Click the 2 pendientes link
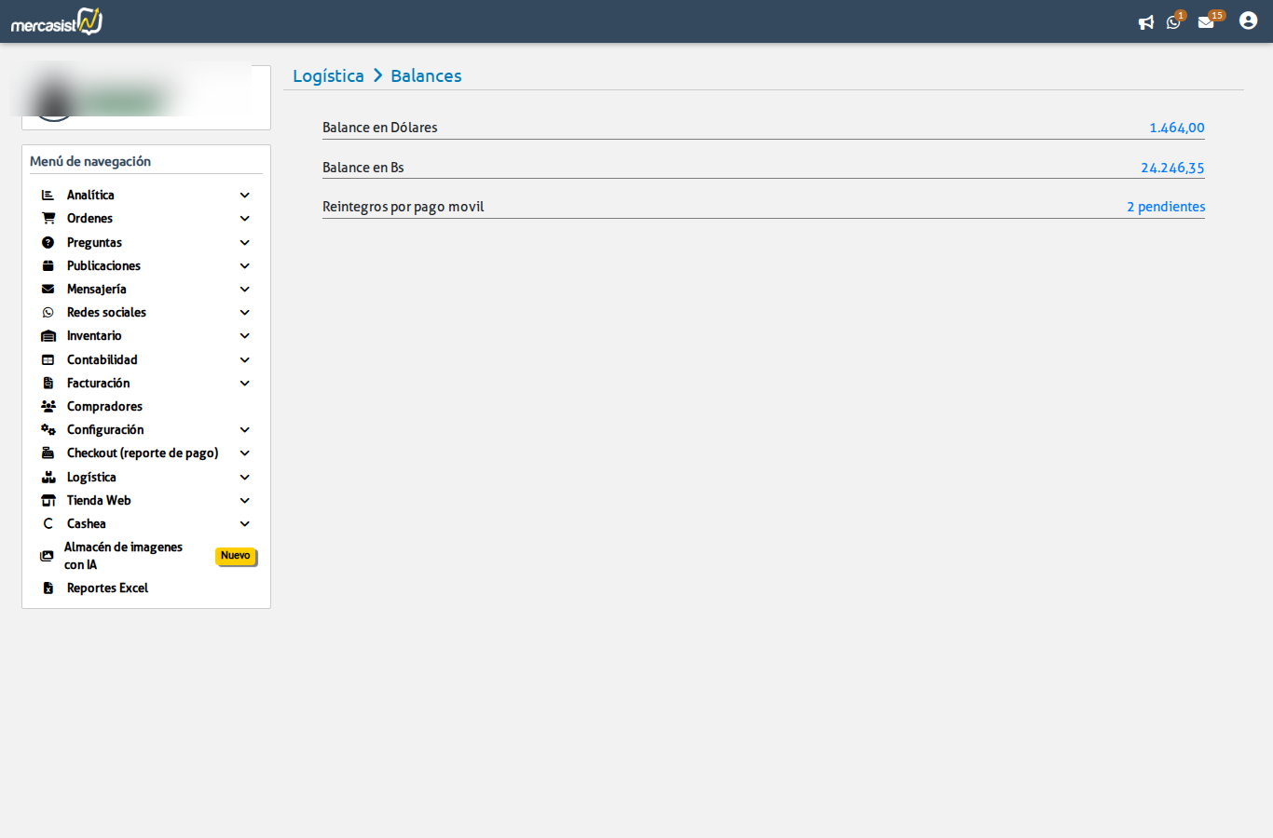 [x=1165, y=207]
